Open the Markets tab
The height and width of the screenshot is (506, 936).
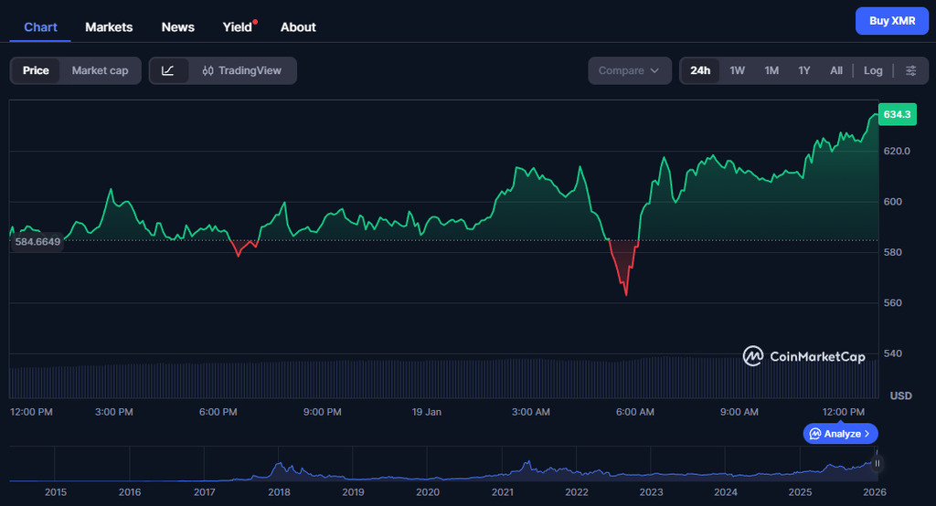click(109, 26)
